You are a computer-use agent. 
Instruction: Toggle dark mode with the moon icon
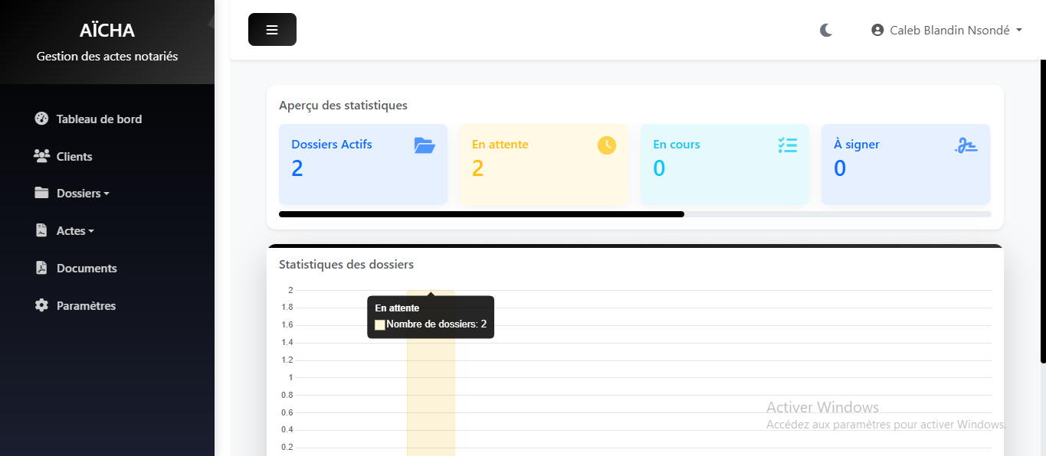click(x=825, y=30)
